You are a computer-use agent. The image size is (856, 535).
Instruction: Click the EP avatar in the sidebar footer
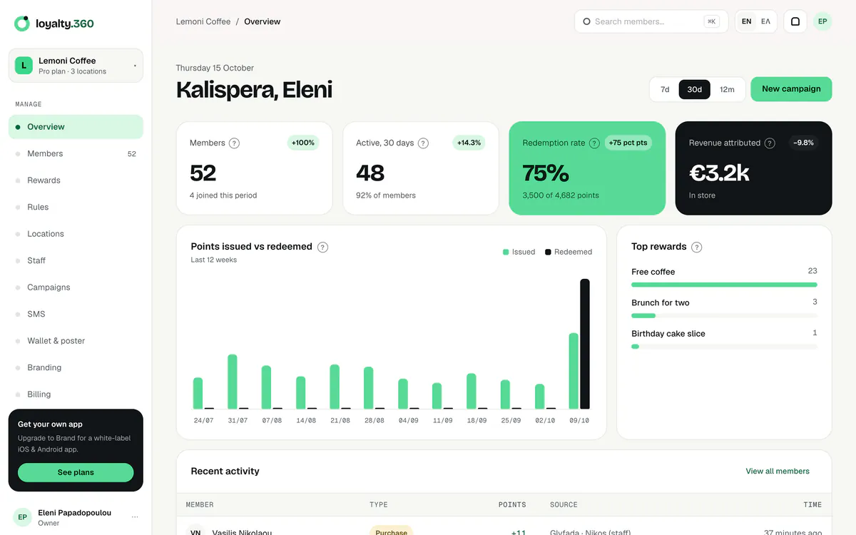(23, 517)
